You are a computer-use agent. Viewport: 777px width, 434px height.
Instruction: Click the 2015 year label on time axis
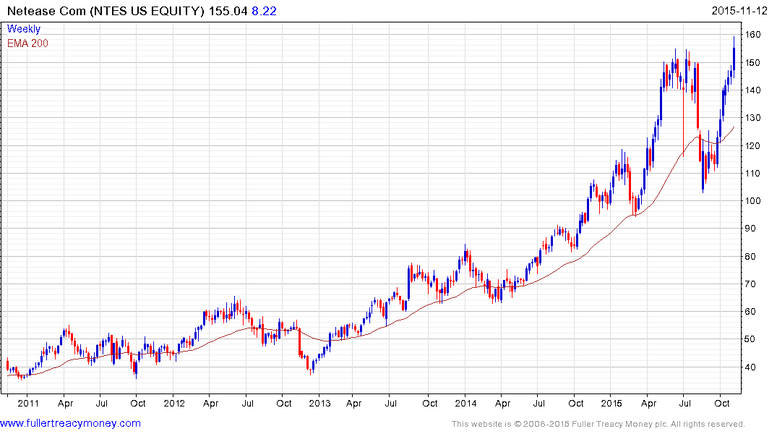pos(611,403)
